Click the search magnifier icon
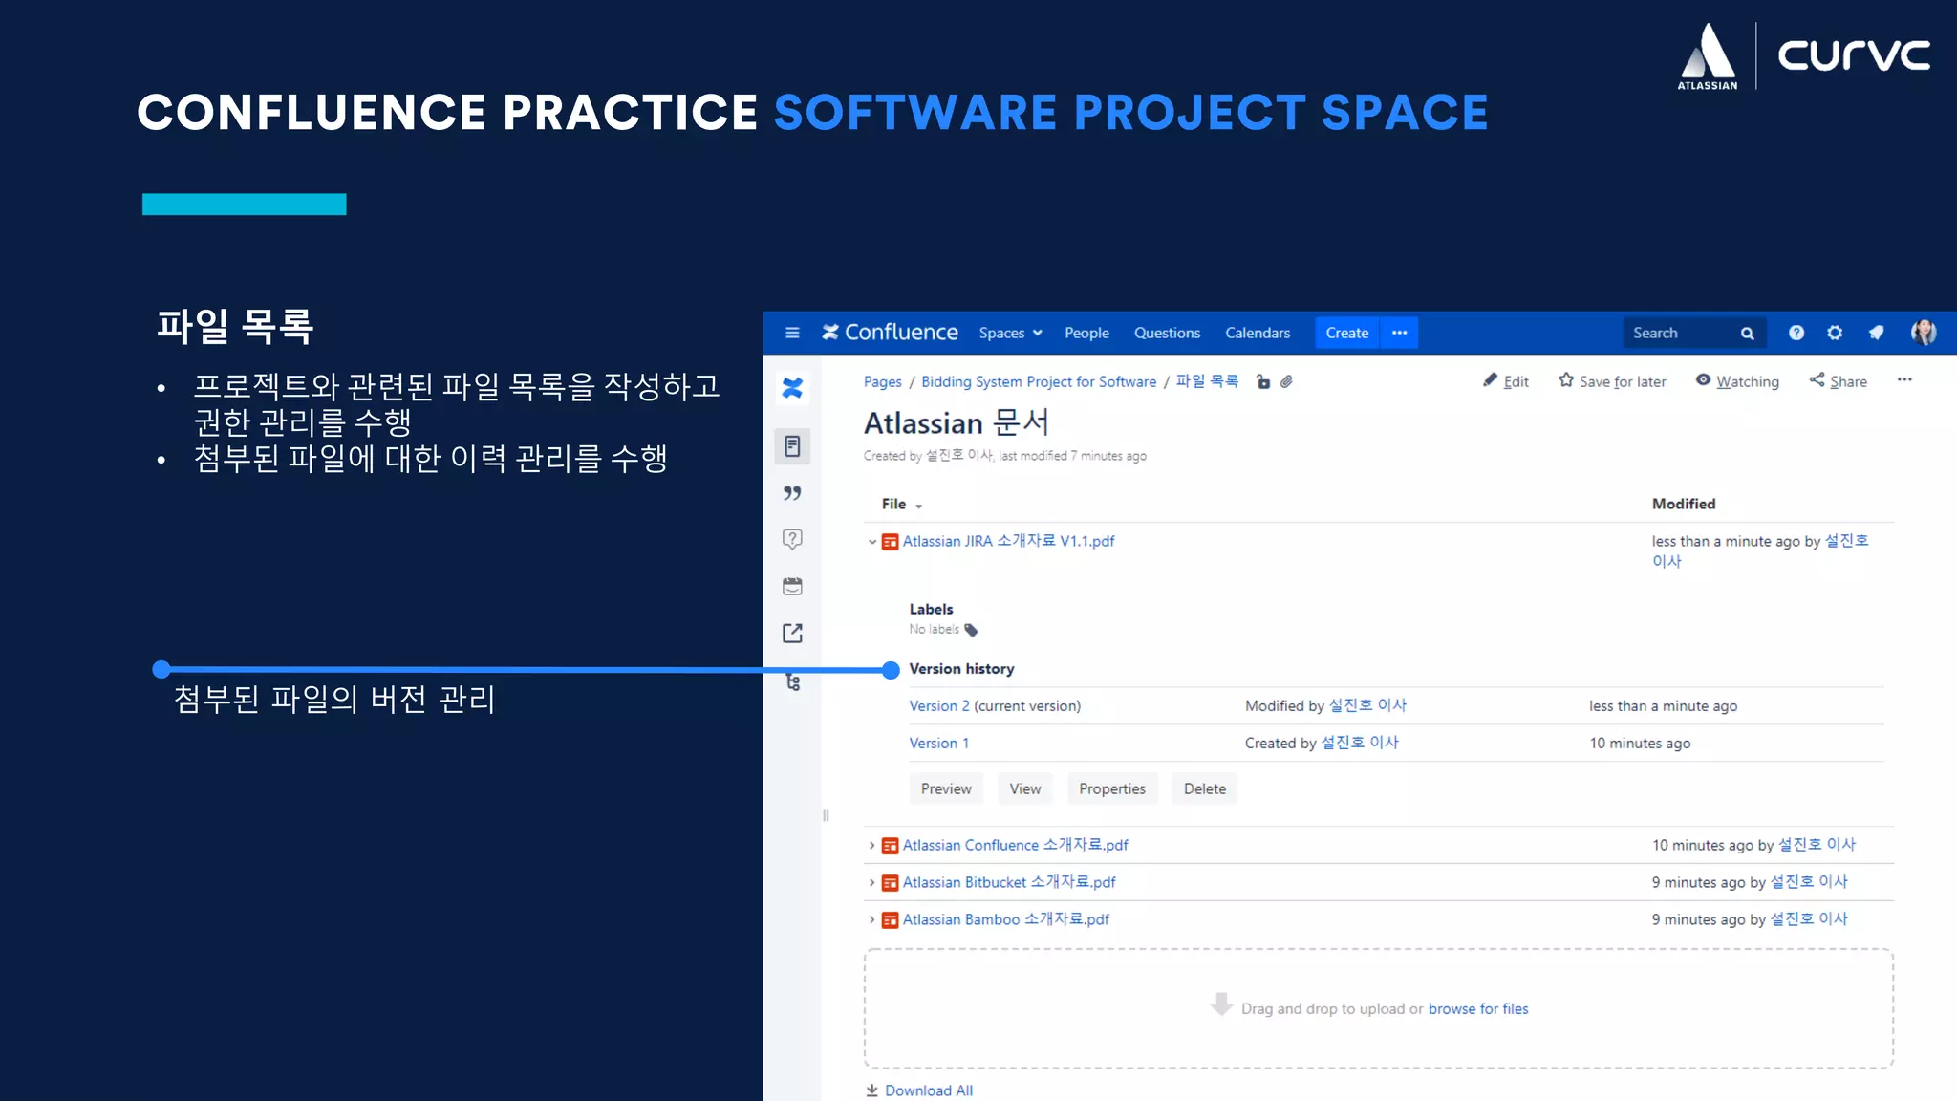This screenshot has width=1957, height=1101. pyautogui.click(x=1747, y=334)
